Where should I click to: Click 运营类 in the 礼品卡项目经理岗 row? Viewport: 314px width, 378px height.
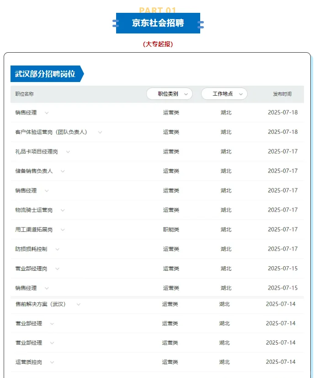click(x=171, y=152)
